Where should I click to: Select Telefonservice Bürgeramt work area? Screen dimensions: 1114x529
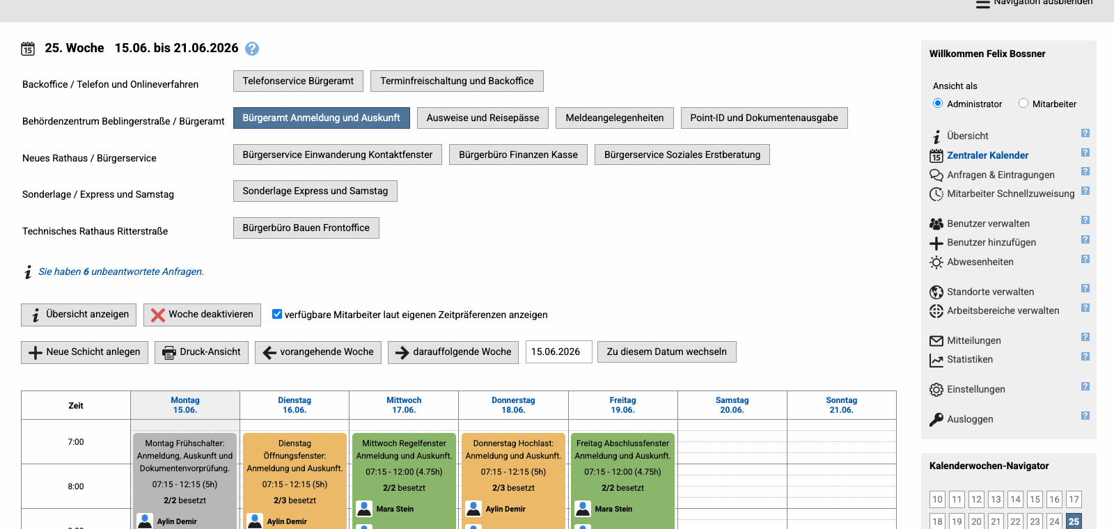(298, 81)
